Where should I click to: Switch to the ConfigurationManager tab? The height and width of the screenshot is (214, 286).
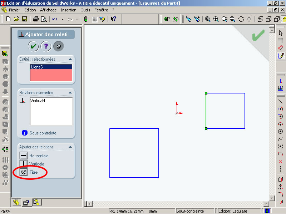click(36, 202)
